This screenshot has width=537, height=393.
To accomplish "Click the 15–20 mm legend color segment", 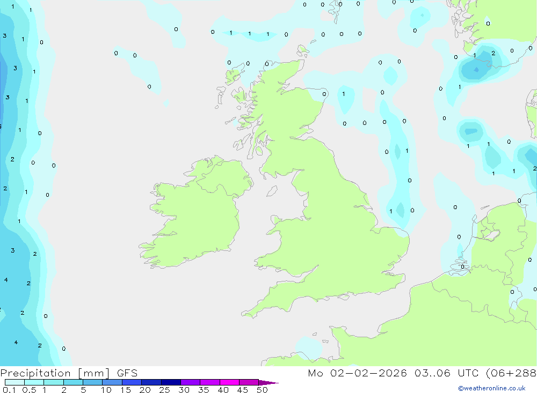I will (x=132, y=382).
